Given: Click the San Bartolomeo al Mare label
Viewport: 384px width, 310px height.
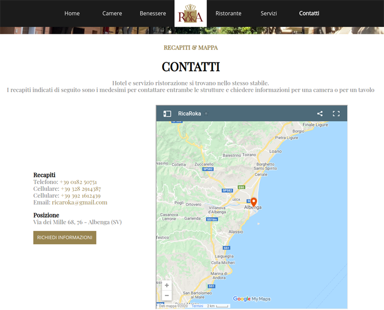Looking at the screenshot, I should coord(197,295).
